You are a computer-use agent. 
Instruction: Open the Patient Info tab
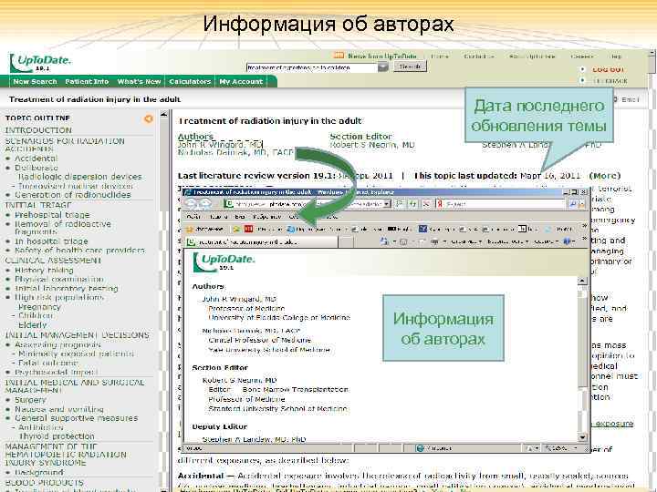(x=87, y=82)
